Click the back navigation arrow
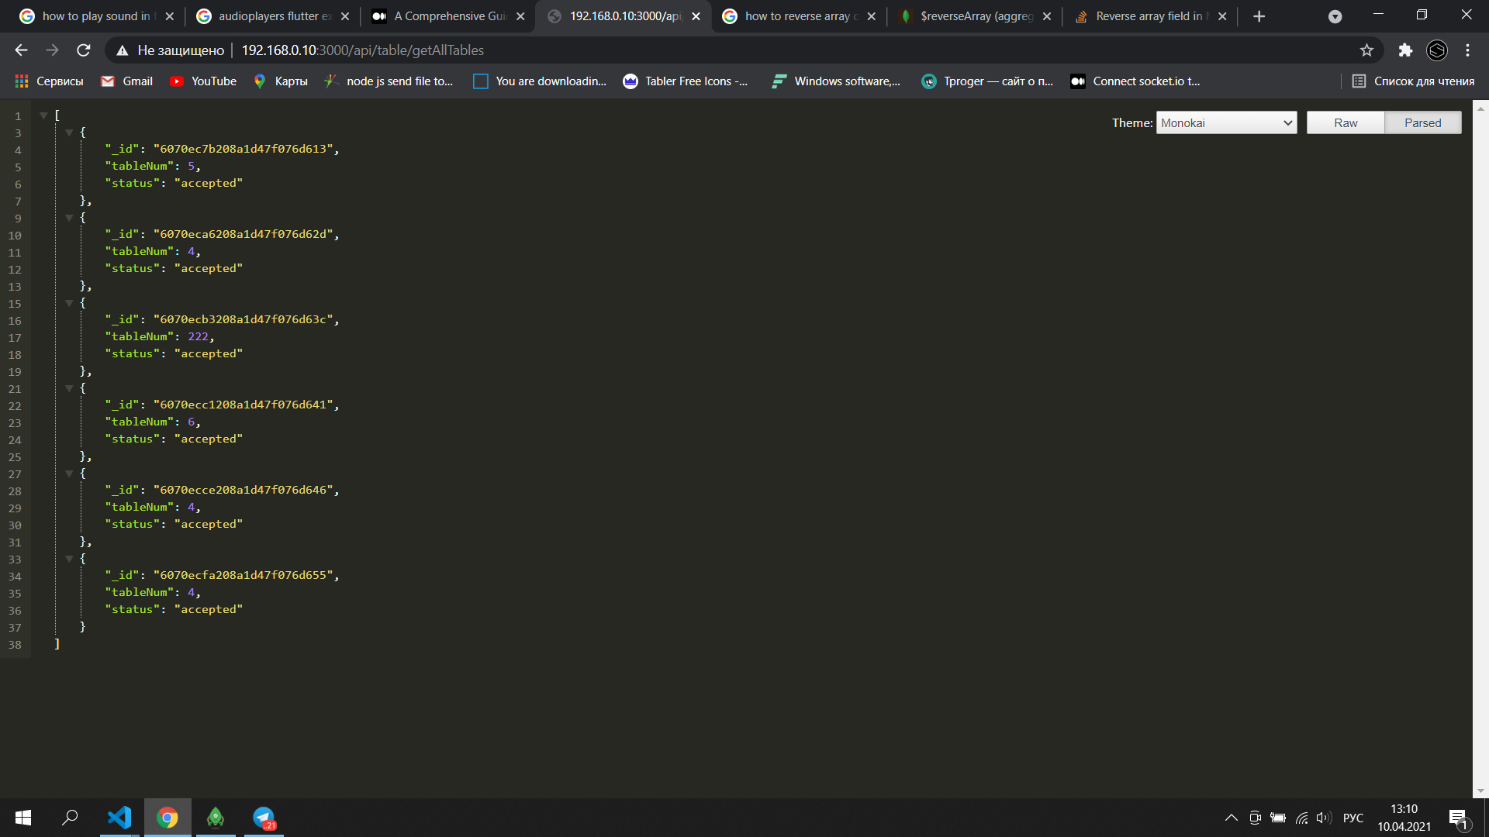The height and width of the screenshot is (837, 1489). click(x=21, y=50)
